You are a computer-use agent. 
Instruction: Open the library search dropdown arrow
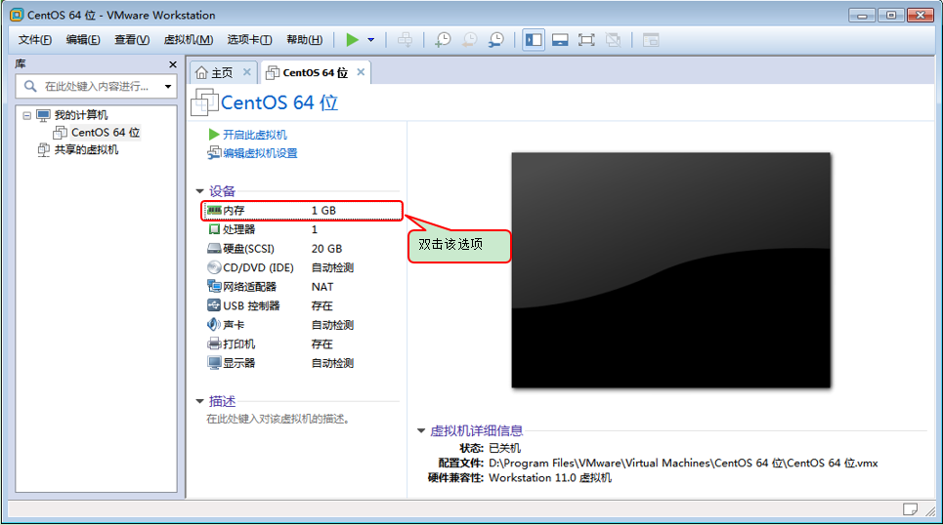(x=168, y=87)
